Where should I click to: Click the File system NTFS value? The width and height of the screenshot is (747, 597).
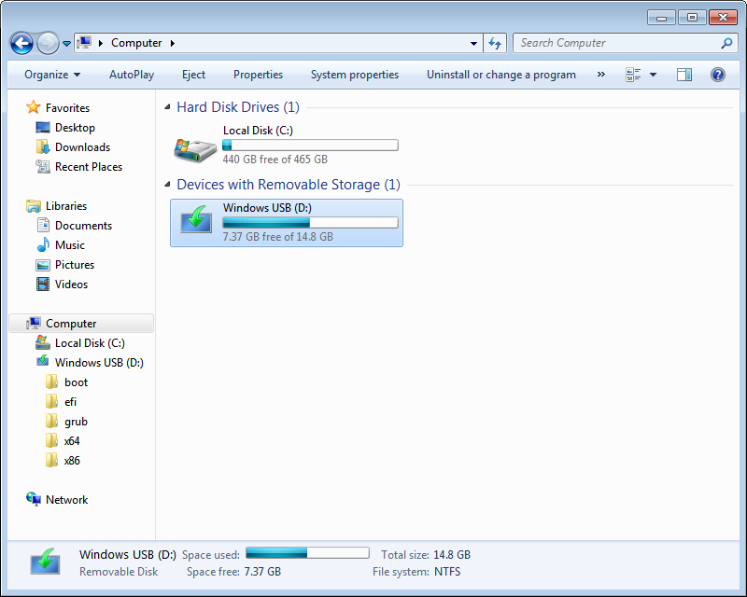coord(447,572)
